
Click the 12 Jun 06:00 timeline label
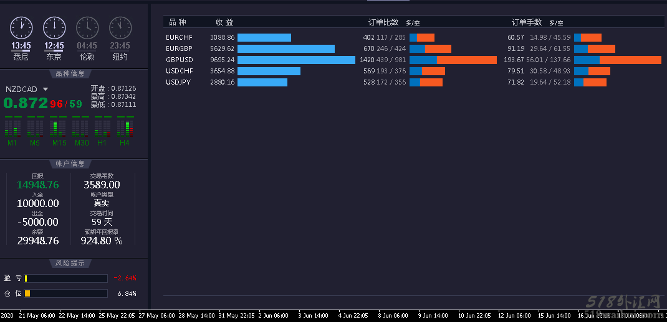514,316
